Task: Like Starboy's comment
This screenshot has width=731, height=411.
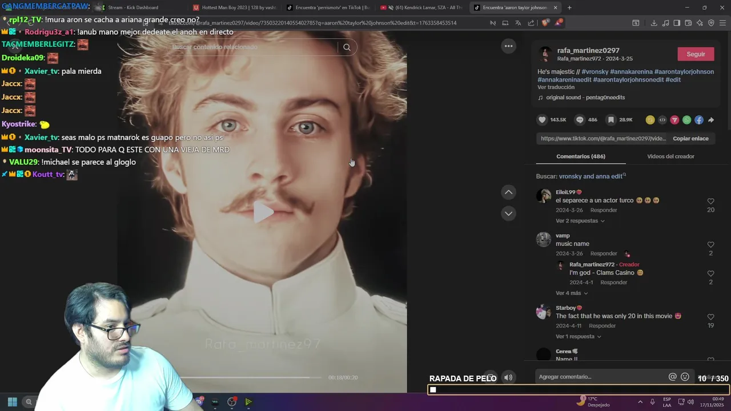Action: 710,317
